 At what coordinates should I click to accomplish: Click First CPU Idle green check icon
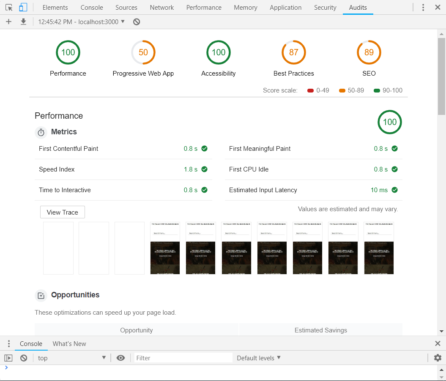tap(394, 169)
